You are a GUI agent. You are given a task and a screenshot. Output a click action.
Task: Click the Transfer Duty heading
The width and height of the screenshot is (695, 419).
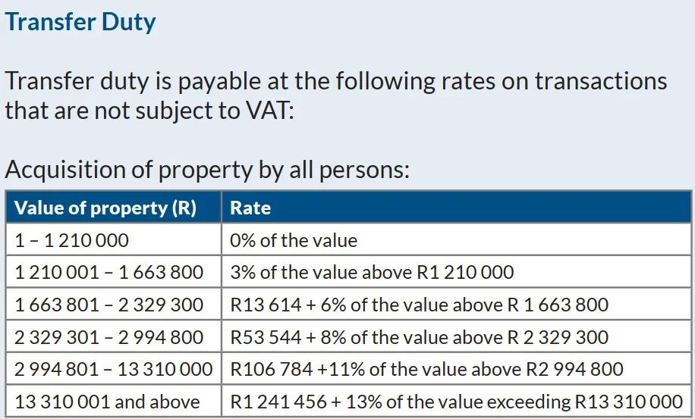click(x=80, y=21)
